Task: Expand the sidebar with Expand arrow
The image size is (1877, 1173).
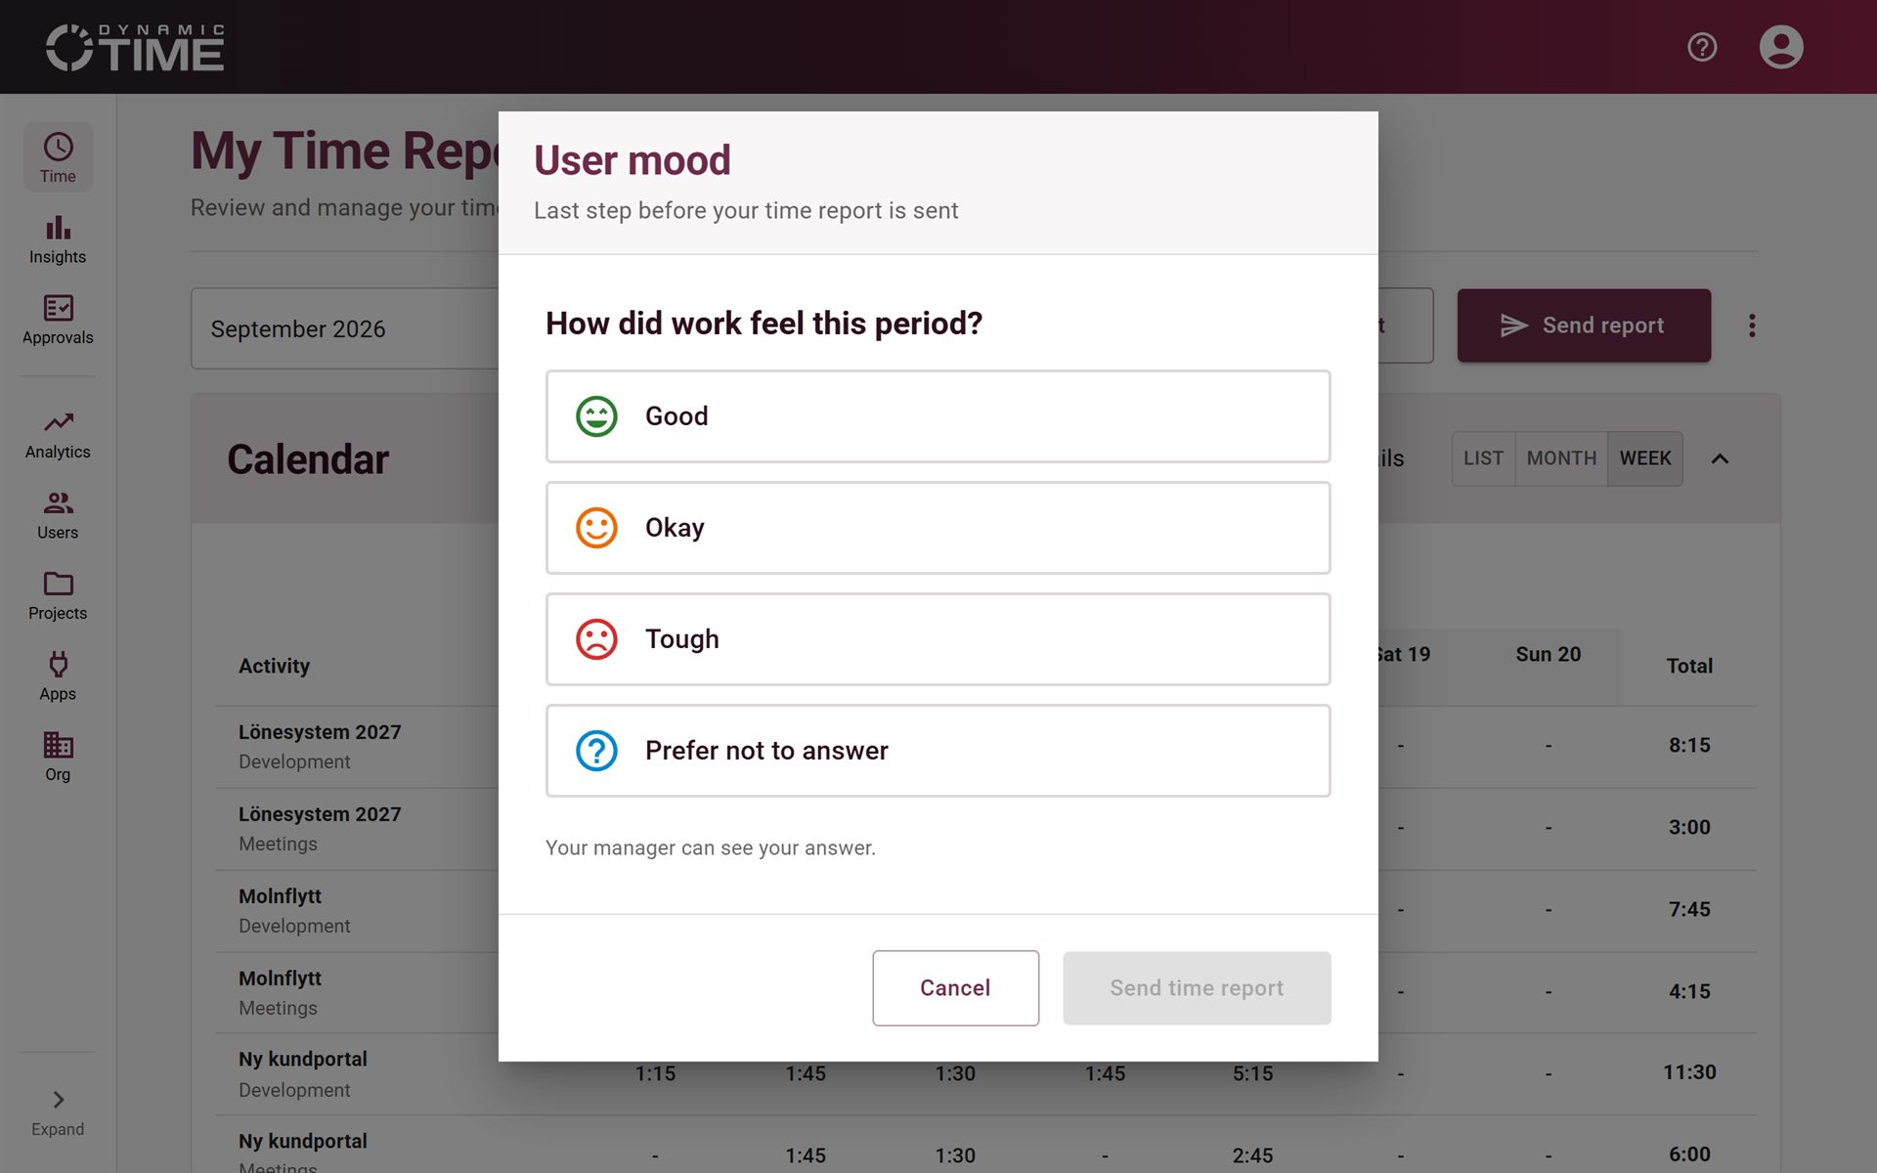Action: tap(58, 1112)
